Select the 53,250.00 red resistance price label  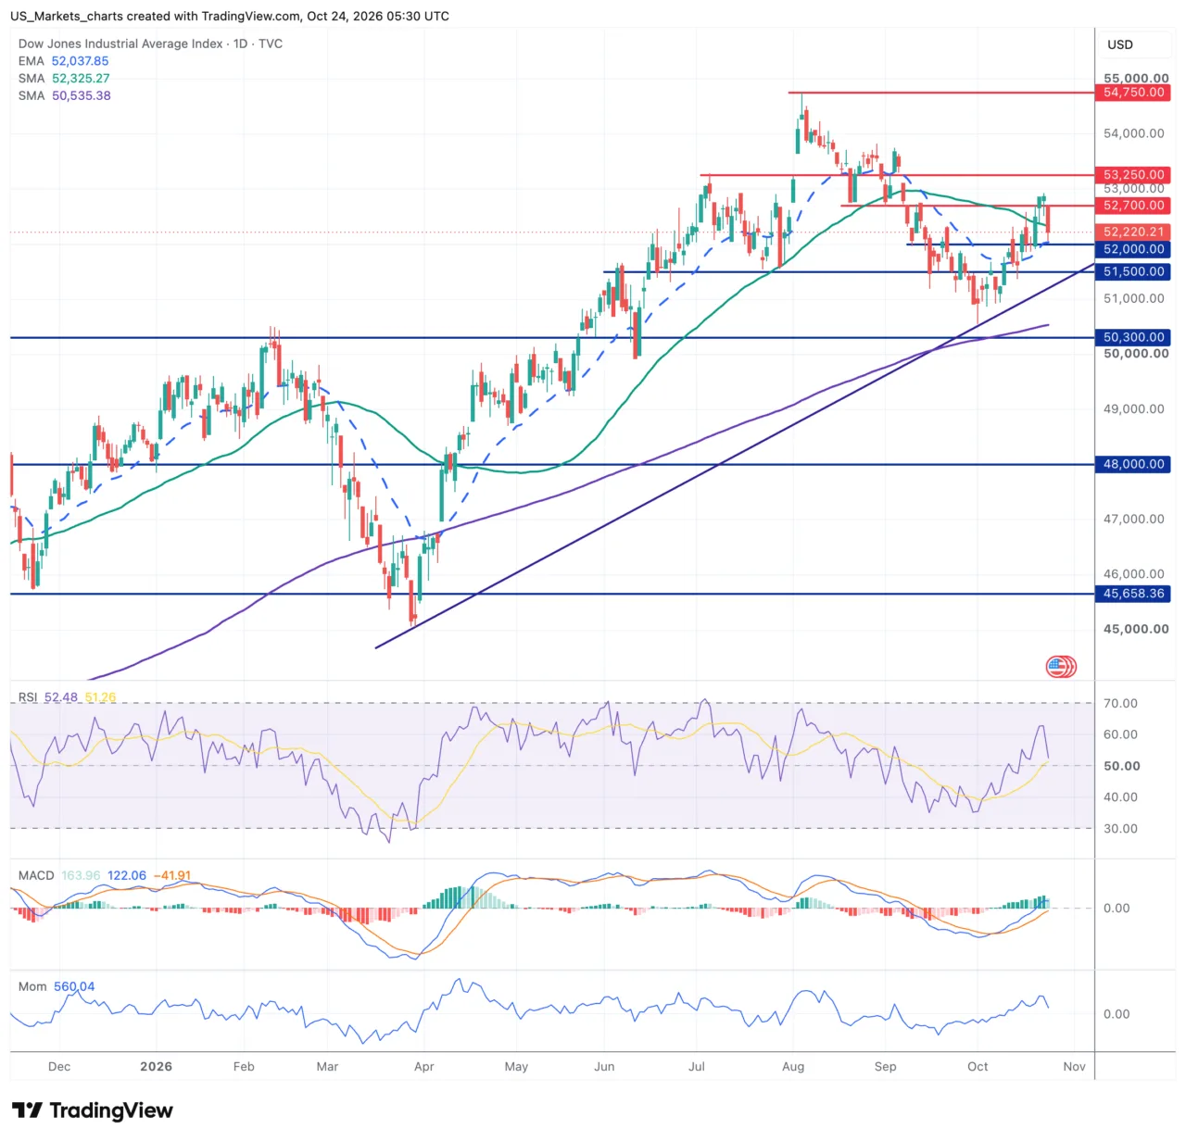[x=1133, y=174]
